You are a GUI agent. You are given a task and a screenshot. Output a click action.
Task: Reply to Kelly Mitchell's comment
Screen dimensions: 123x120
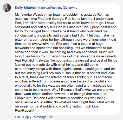[27, 117]
